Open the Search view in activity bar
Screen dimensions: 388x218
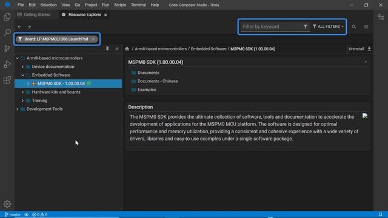pos(7,32)
